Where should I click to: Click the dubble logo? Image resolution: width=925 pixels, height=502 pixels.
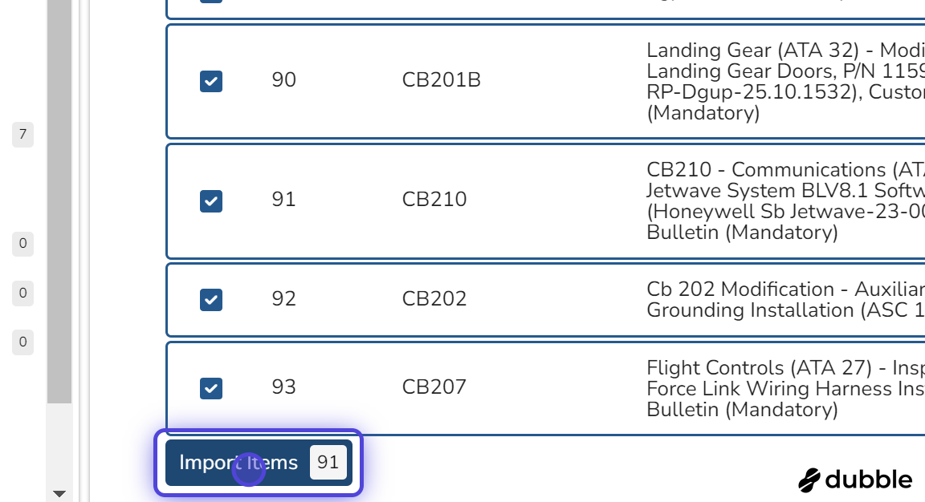click(x=855, y=480)
